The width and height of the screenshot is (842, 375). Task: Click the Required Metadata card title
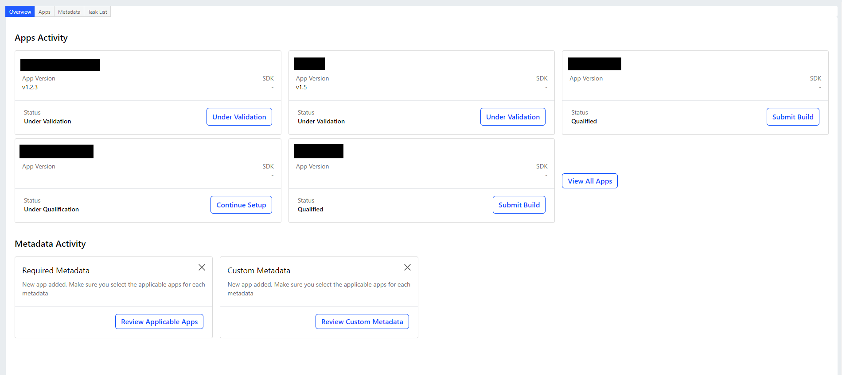tap(56, 271)
